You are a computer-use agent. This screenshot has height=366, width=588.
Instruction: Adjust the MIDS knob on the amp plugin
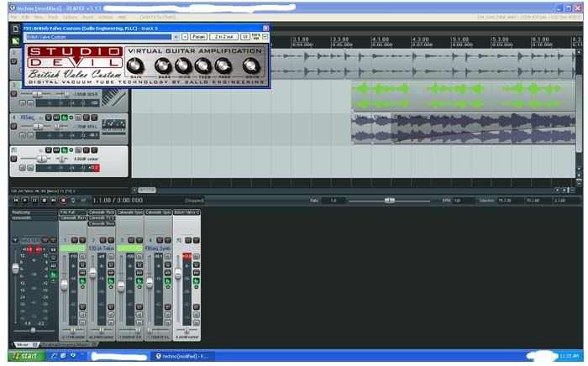(x=183, y=66)
